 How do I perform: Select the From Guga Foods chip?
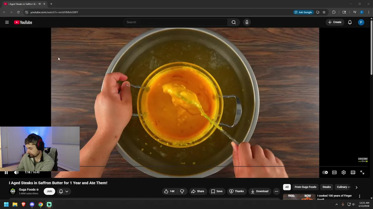305,187
